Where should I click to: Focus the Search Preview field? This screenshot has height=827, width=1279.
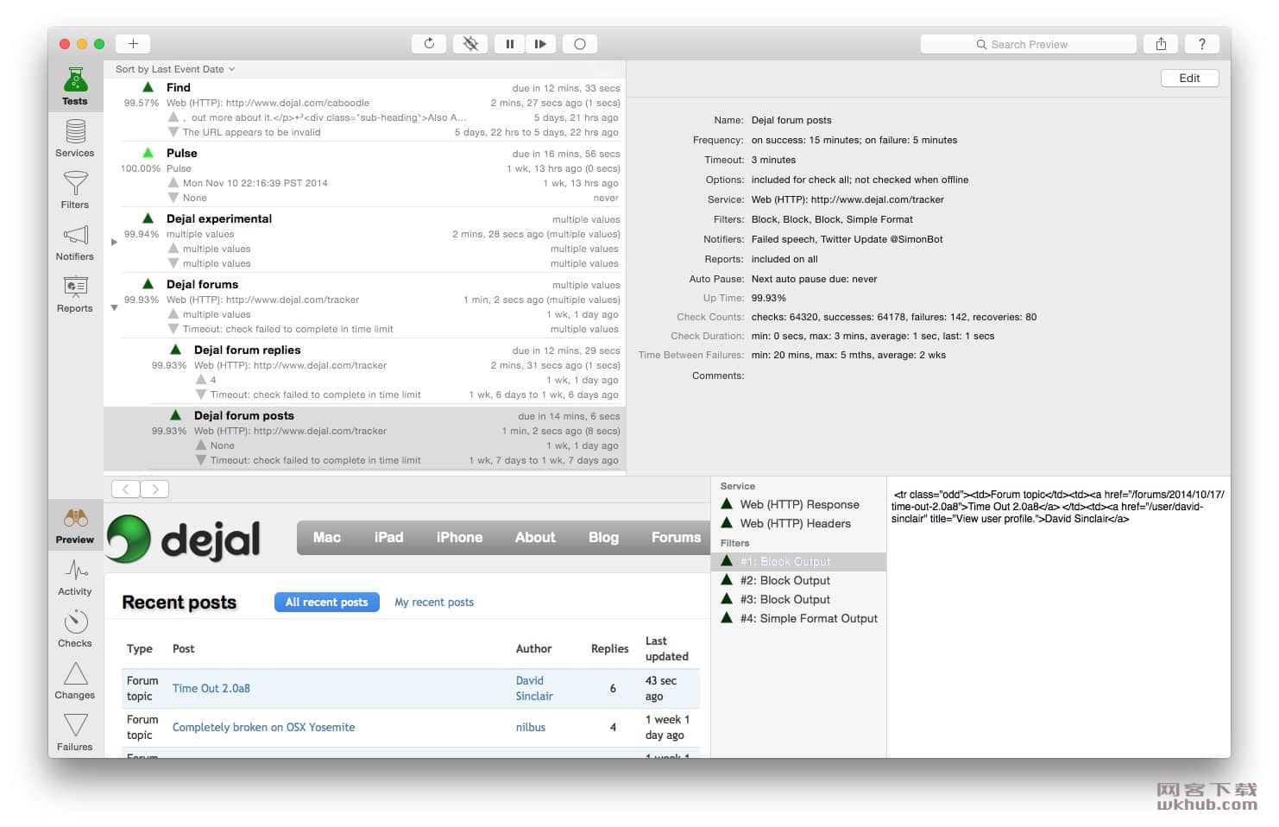click(x=1028, y=44)
